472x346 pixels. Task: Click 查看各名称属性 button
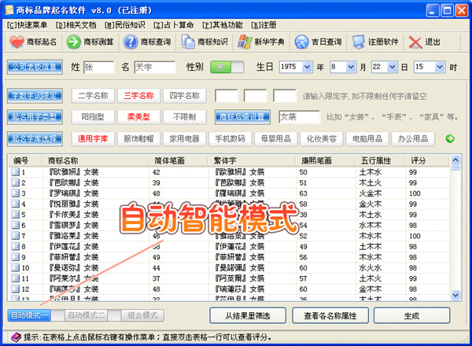click(x=330, y=315)
